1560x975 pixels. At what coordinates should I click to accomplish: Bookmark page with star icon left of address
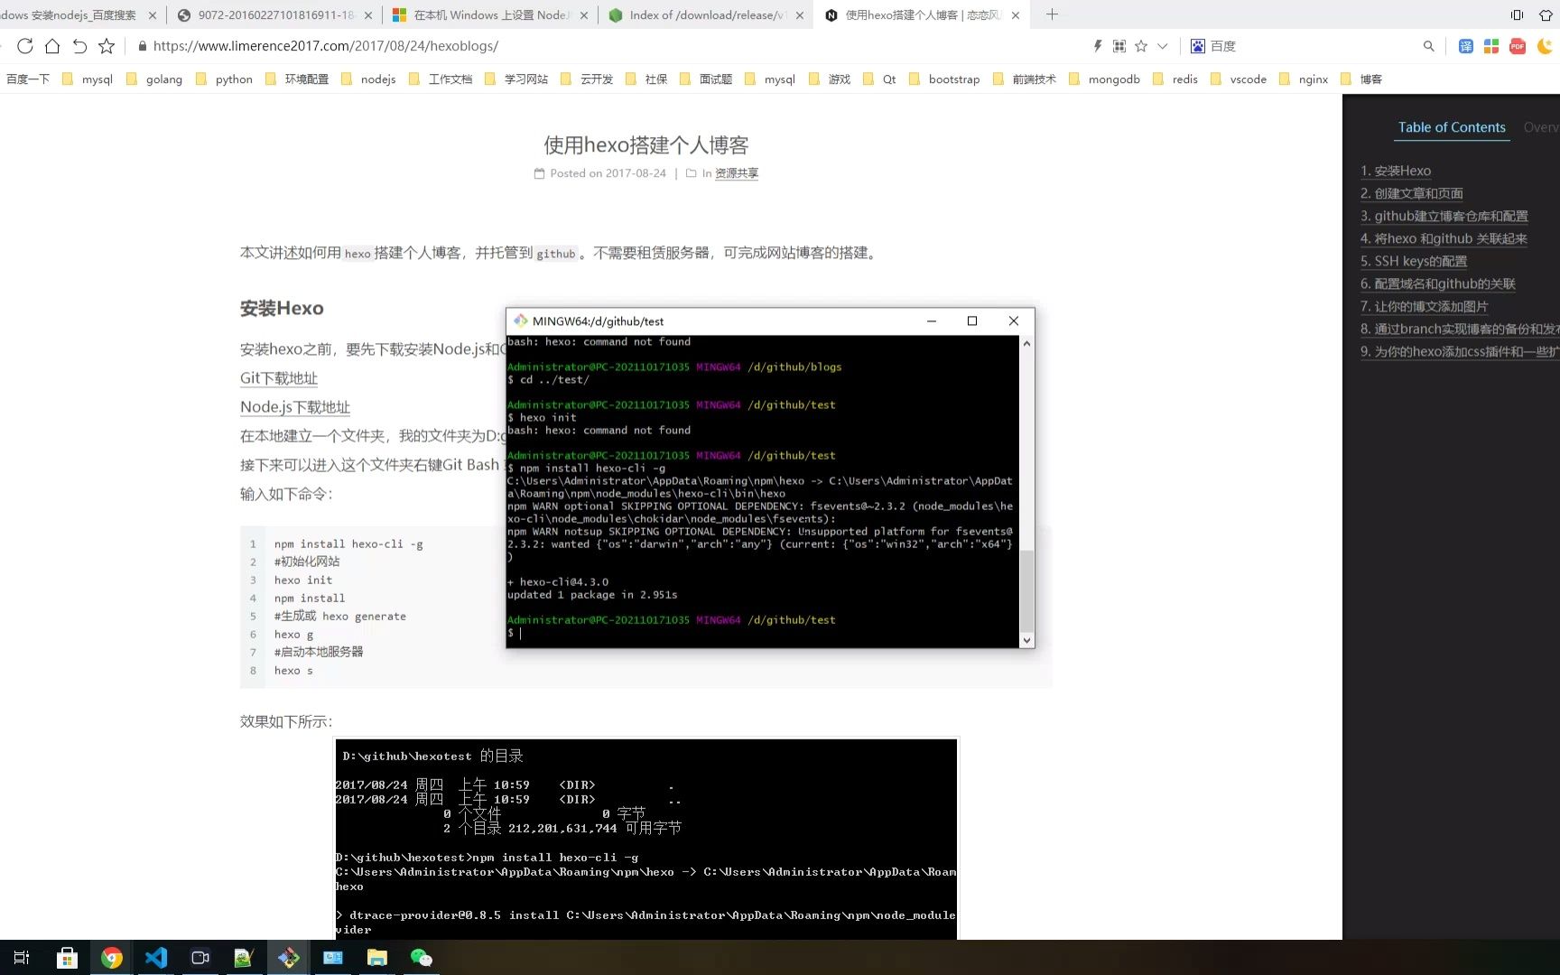107,46
